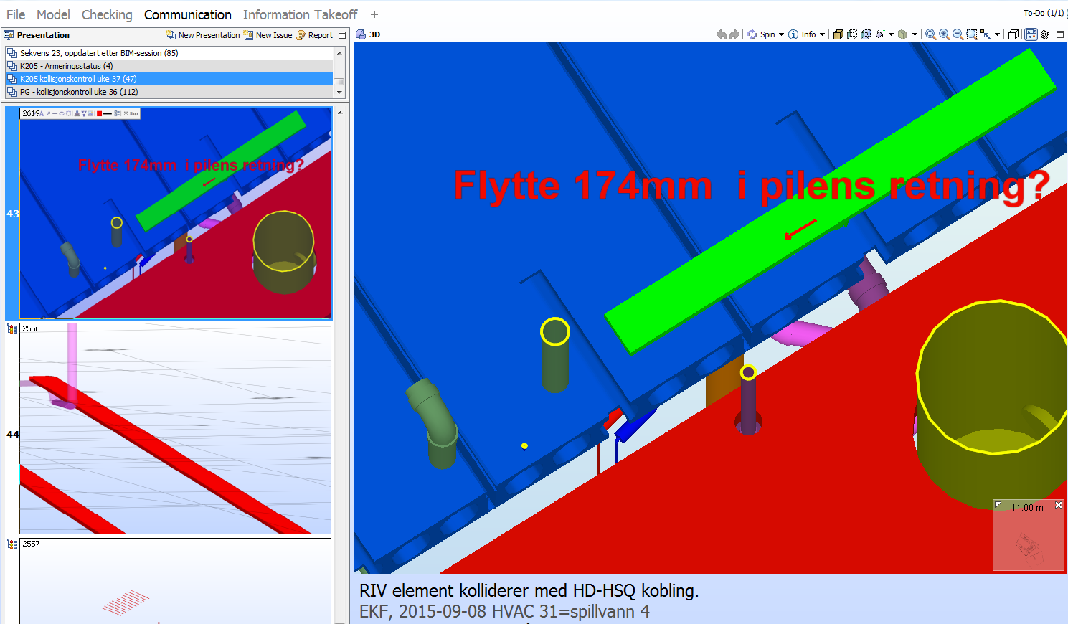Click the dashed-outline cube transparency icon

pyautogui.click(x=851, y=34)
